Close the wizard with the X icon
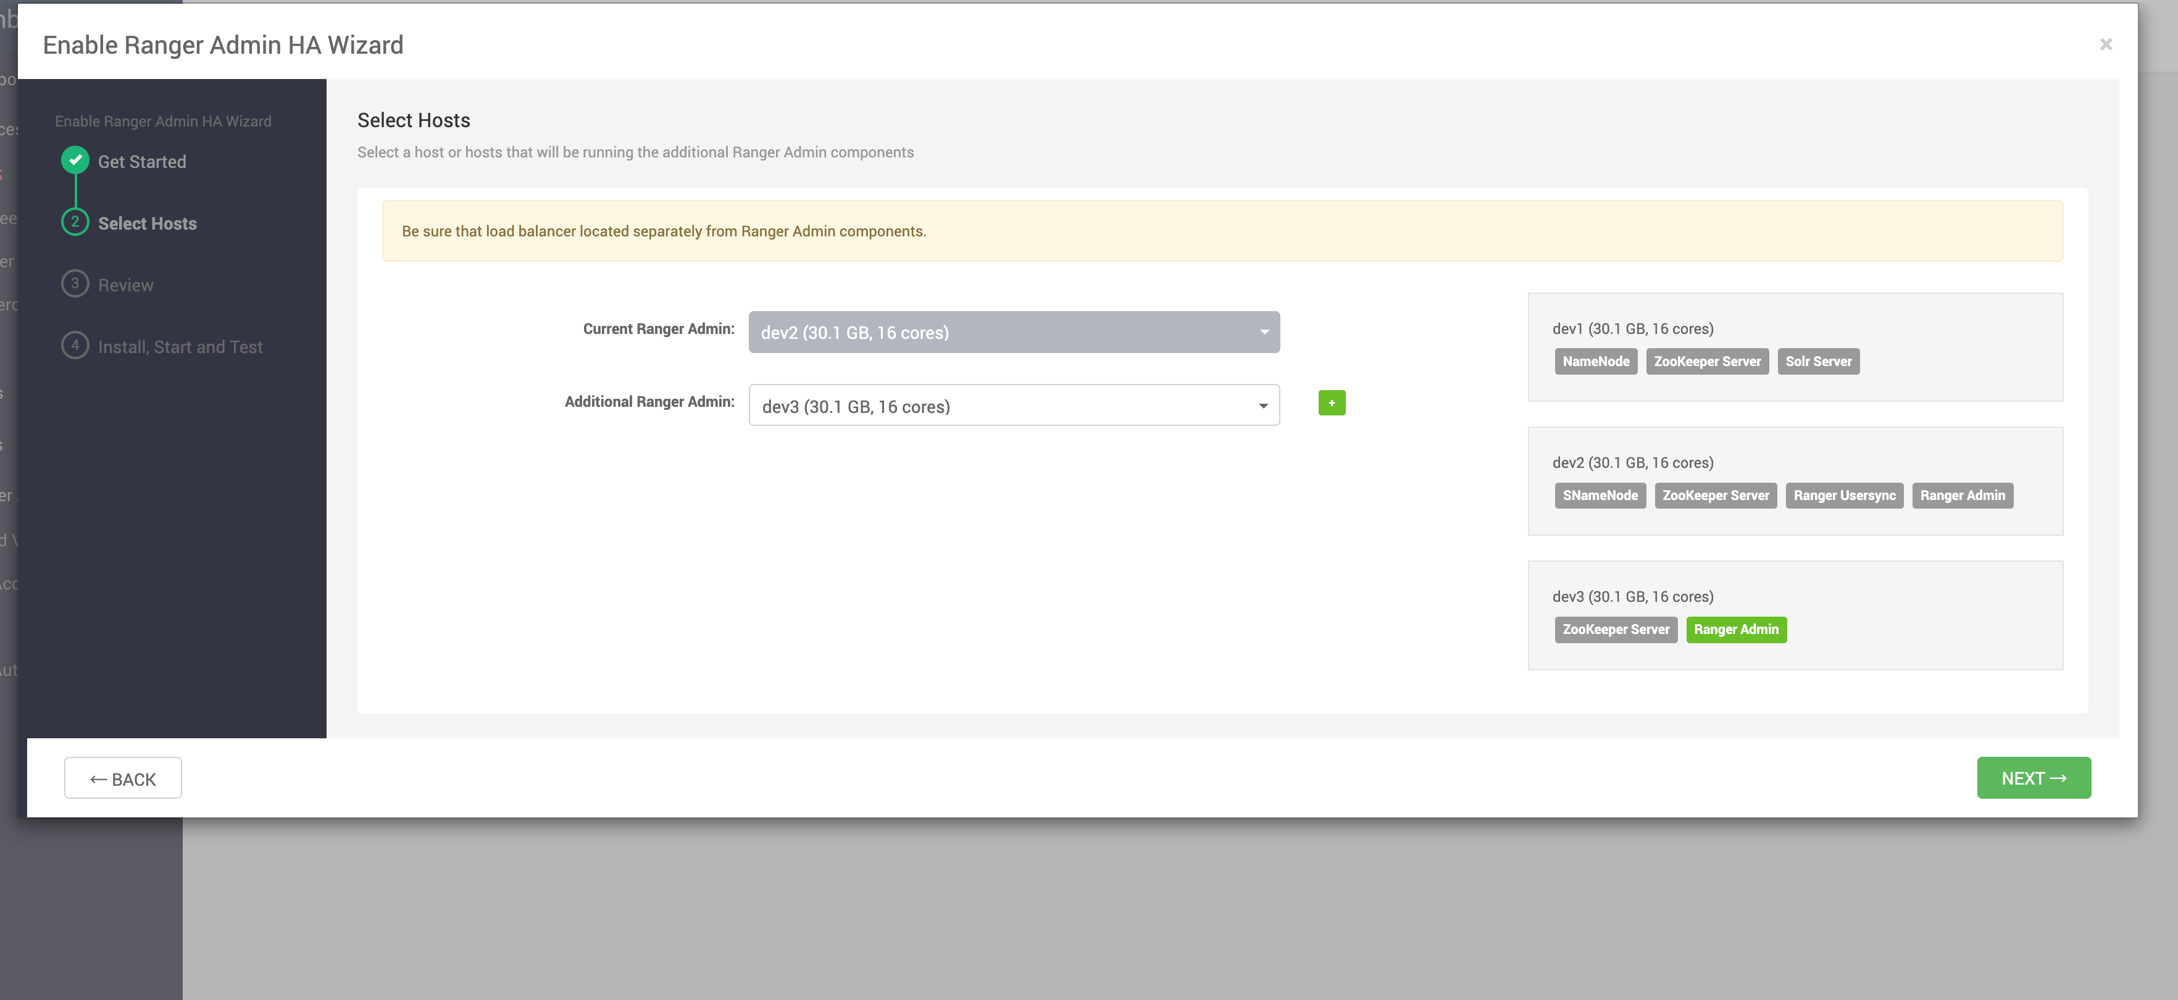The image size is (2178, 1000). coord(2105,45)
